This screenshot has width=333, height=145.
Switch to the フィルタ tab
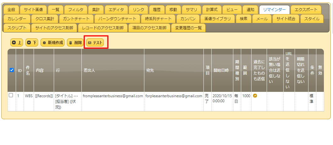75,9
